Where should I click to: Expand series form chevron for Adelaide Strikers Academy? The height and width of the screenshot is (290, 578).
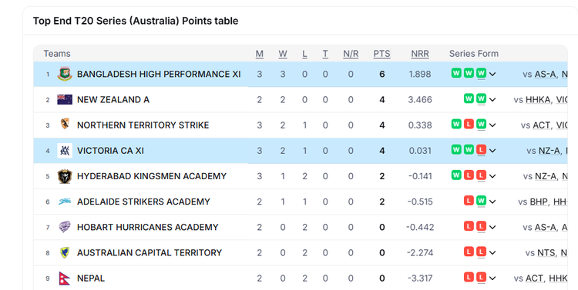coord(492,202)
